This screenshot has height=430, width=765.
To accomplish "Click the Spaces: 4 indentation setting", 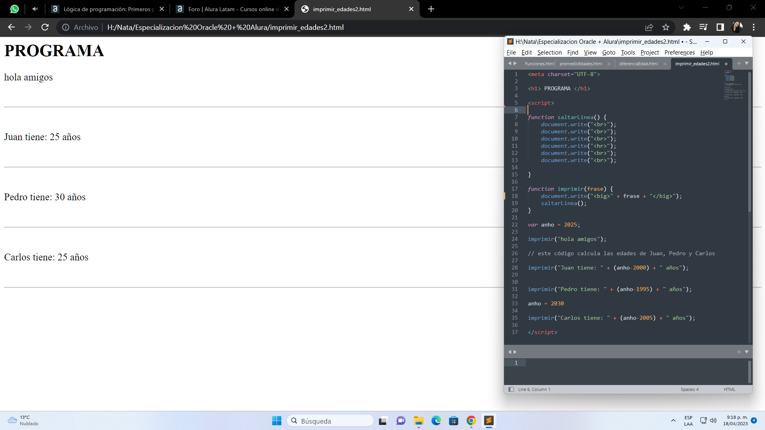I will click(x=689, y=389).
